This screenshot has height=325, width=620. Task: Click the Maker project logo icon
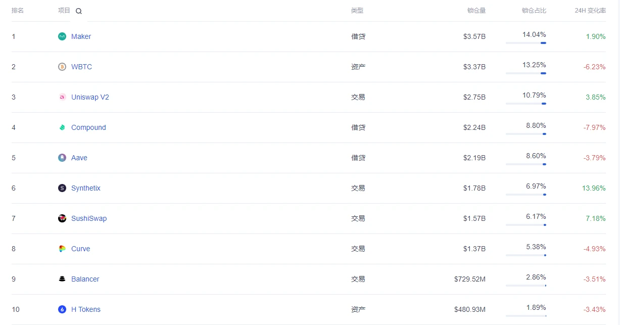(62, 36)
